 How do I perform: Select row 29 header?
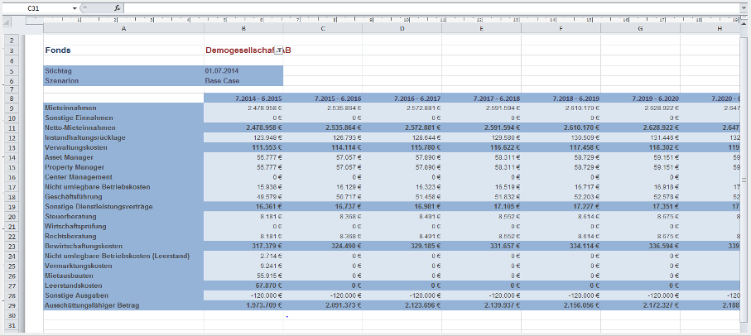(x=11, y=305)
